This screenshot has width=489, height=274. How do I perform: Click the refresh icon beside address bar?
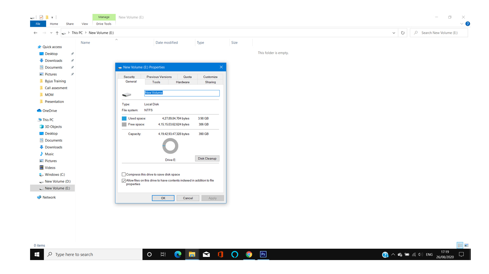(x=403, y=33)
